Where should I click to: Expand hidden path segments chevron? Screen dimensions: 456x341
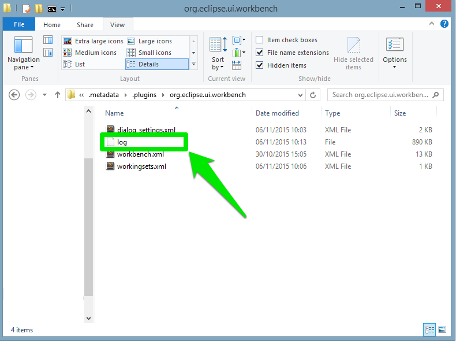click(x=81, y=95)
